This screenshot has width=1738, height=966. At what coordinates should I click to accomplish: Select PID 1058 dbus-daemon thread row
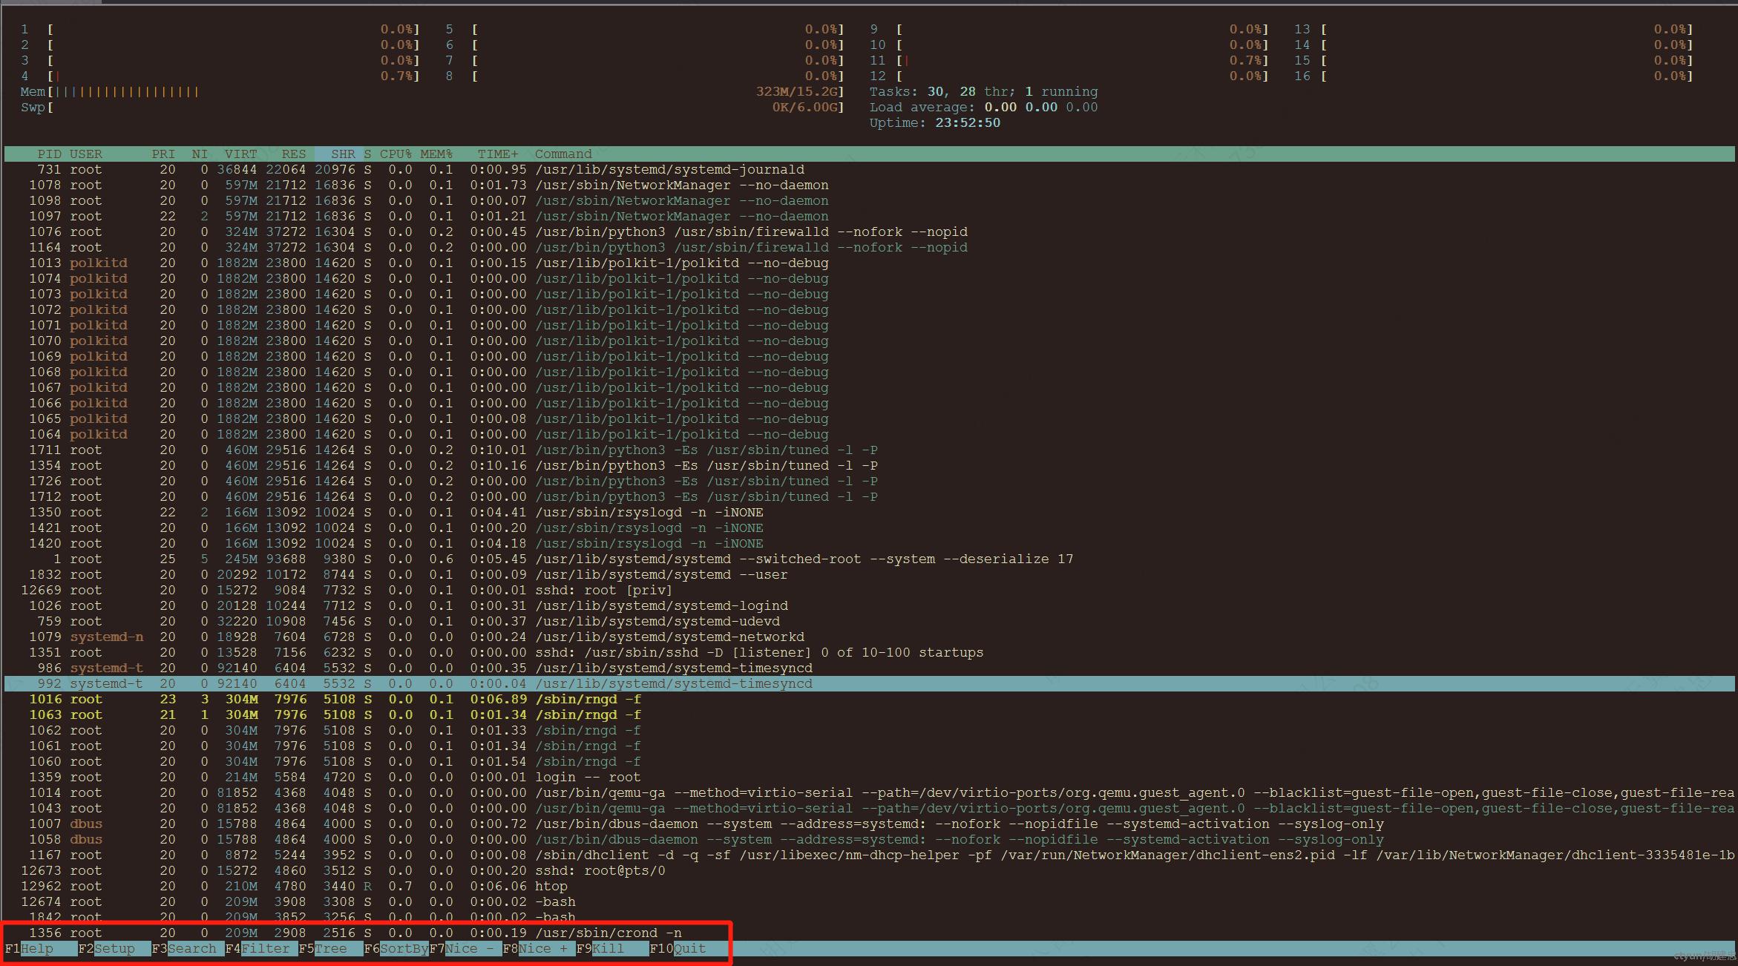tap(869, 840)
